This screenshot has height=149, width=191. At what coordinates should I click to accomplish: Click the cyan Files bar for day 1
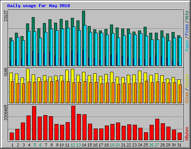click(12, 53)
